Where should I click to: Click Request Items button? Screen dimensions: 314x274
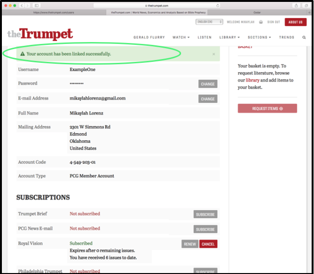tap(267, 109)
